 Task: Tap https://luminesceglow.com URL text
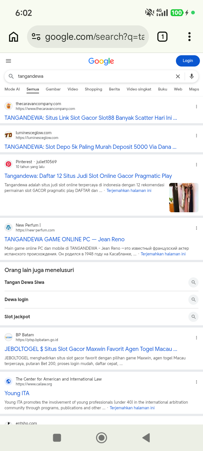pos(37,138)
